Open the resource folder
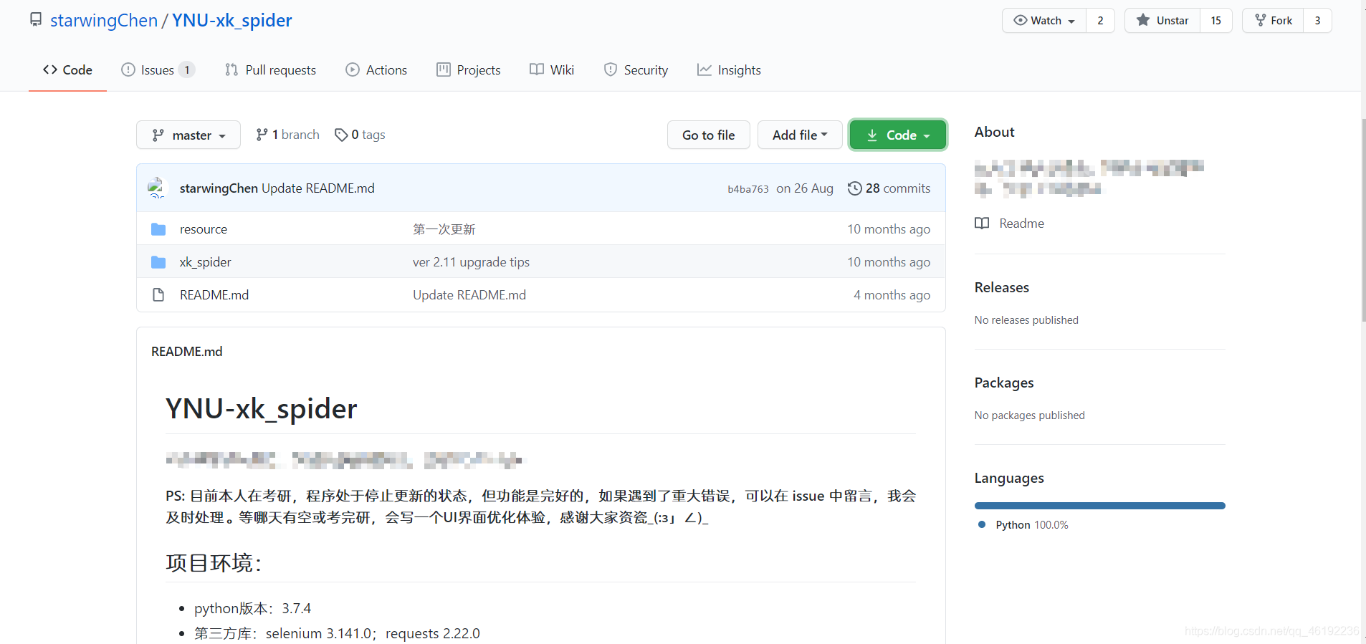The width and height of the screenshot is (1366, 644). point(204,229)
